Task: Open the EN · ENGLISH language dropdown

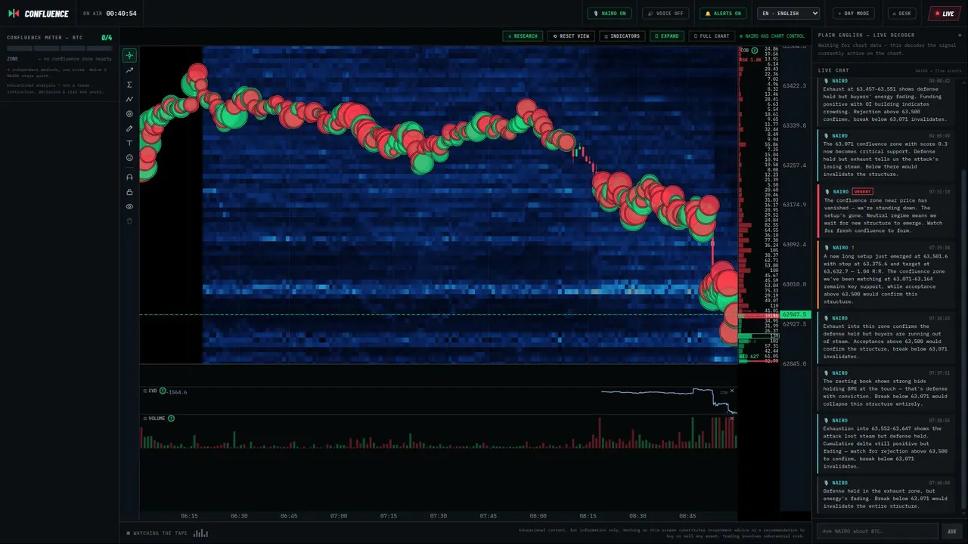Action: click(788, 14)
